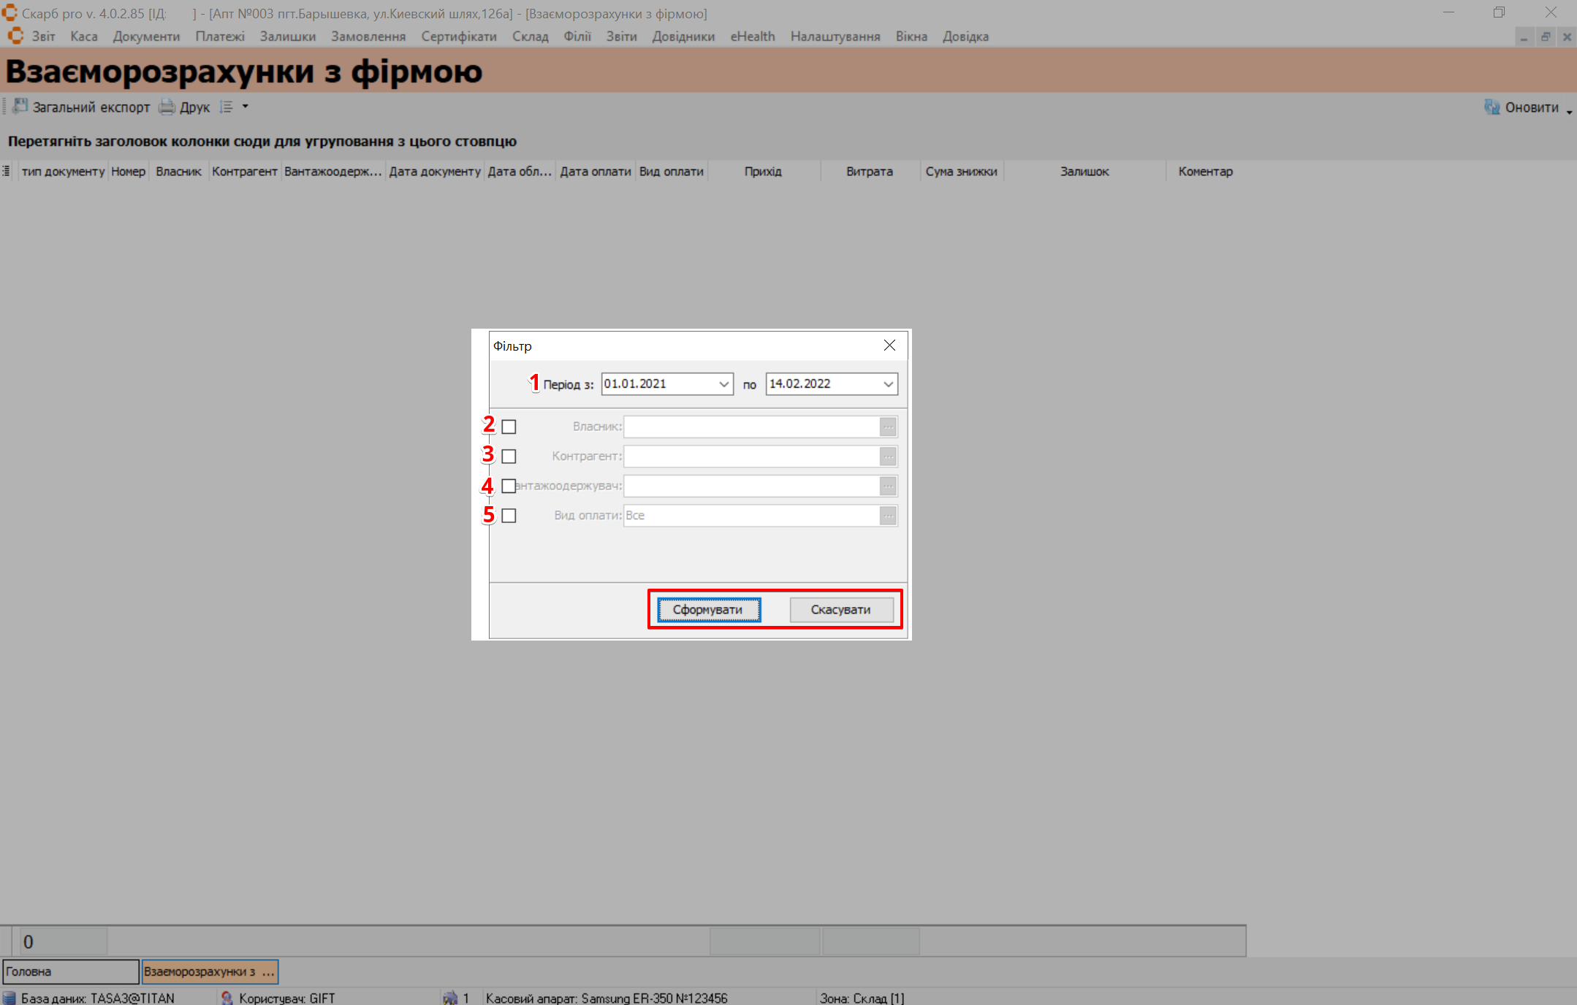
Task: Click the Оновити refresh icon
Action: 1491,107
